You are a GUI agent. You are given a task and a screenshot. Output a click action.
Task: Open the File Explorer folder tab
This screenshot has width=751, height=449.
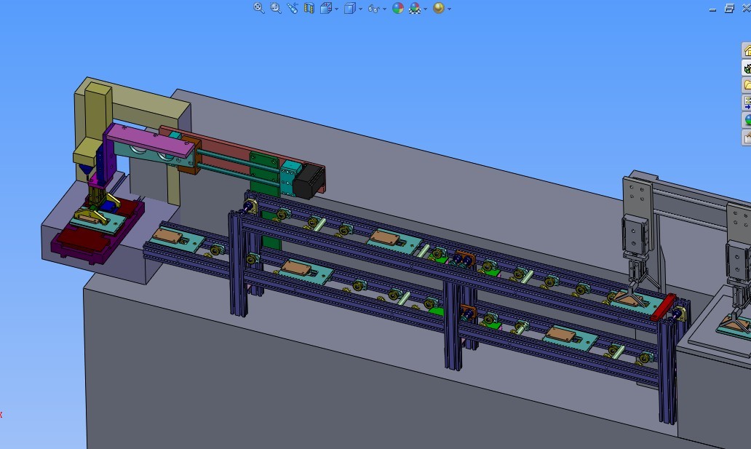747,85
